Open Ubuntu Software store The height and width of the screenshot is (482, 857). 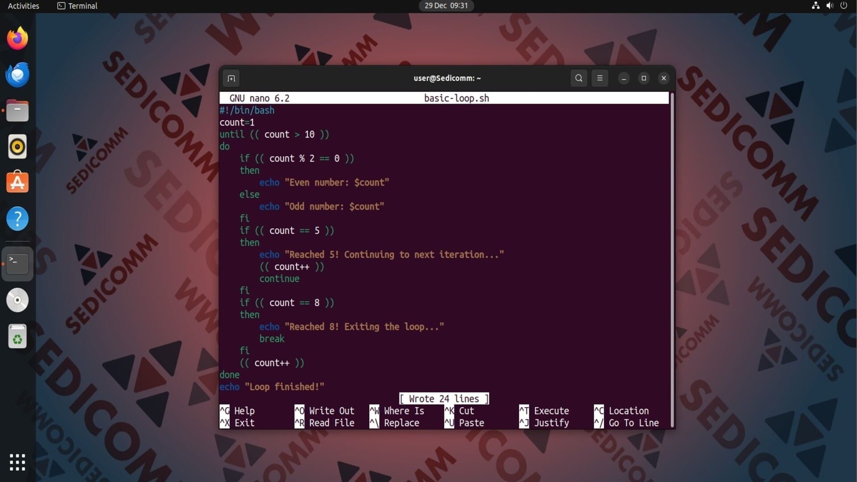[17, 182]
